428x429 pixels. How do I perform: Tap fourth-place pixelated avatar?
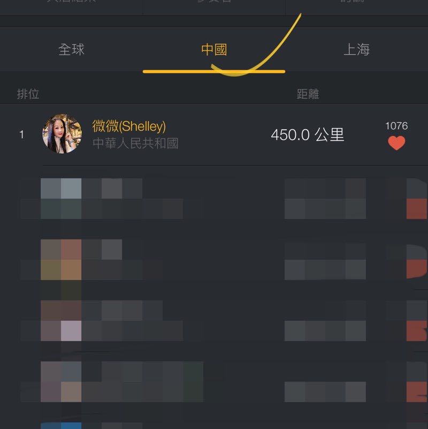pos(61,321)
